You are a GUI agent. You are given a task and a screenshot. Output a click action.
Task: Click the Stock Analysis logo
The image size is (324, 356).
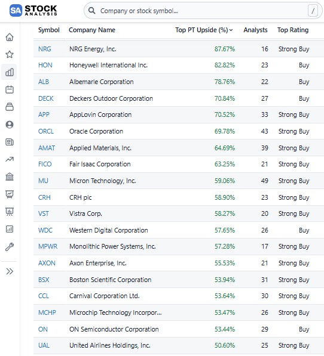33,11
